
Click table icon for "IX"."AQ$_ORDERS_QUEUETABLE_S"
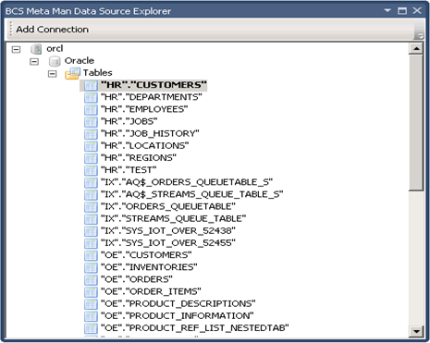click(91, 182)
